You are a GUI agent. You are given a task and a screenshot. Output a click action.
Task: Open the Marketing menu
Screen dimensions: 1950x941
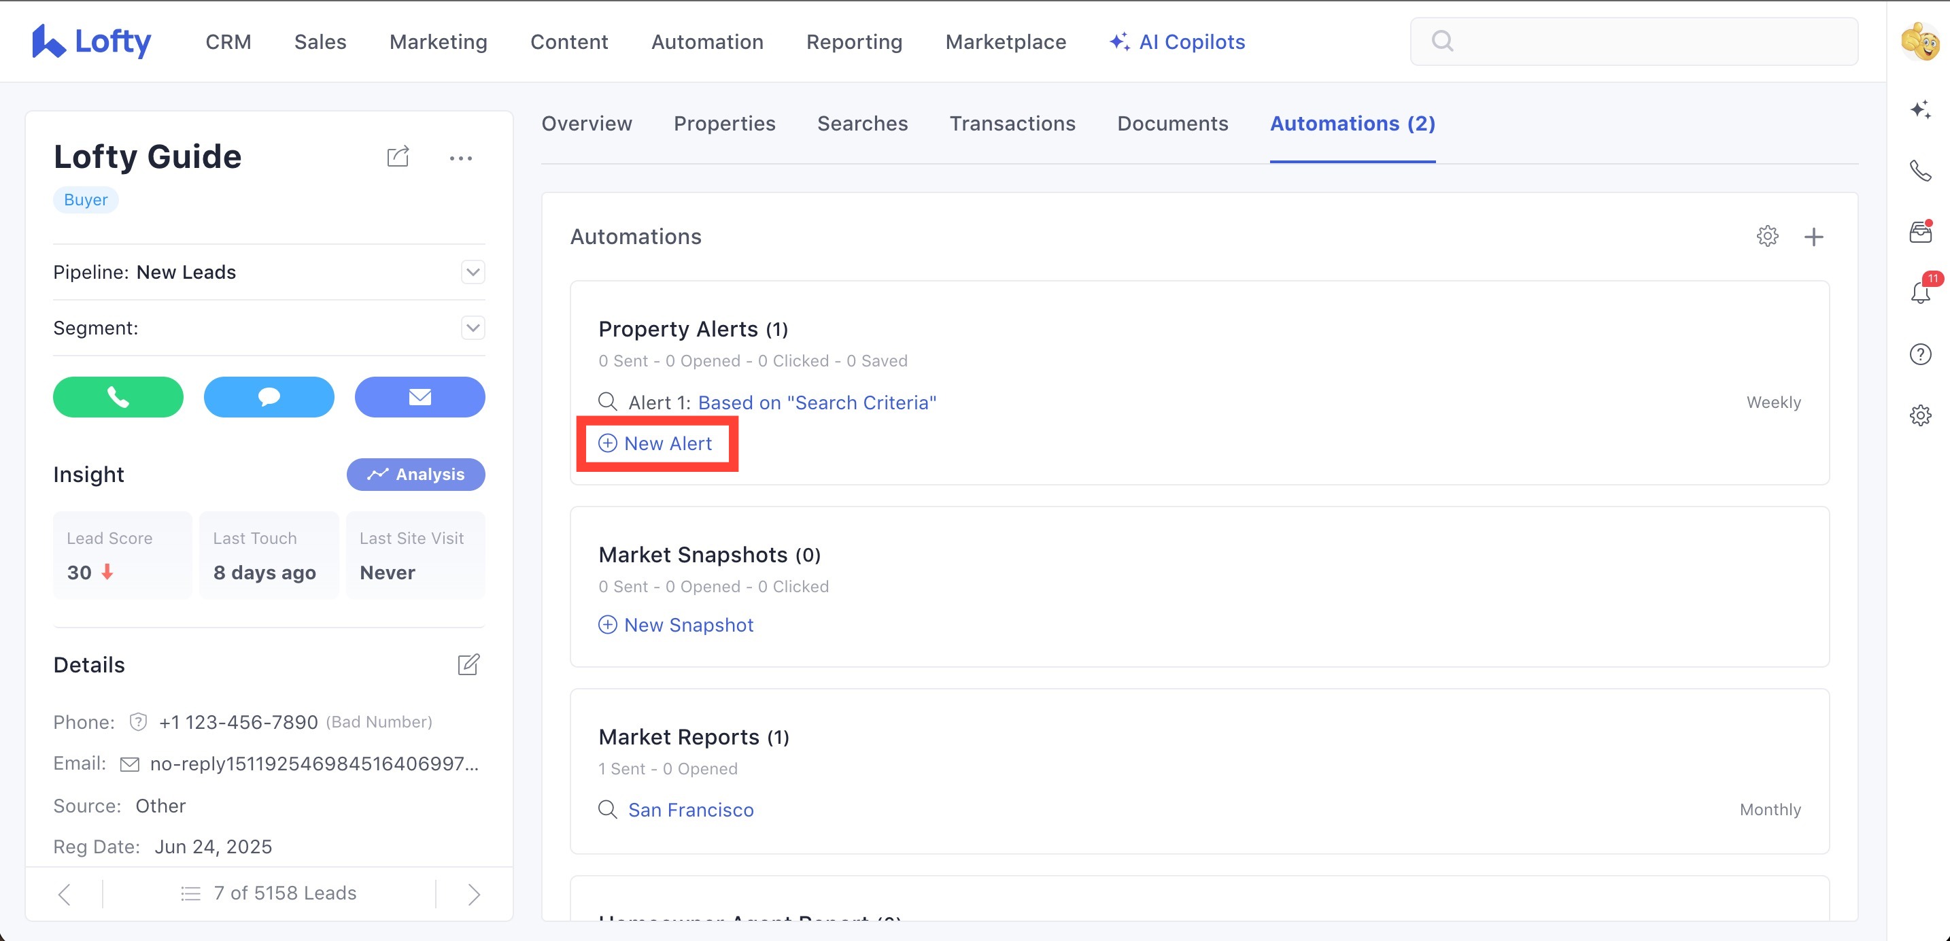pyautogui.click(x=439, y=41)
